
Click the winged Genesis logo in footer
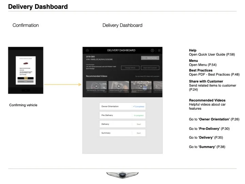point(122,175)
